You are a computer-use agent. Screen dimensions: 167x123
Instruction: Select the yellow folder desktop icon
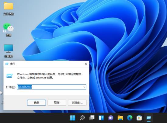click(x=9, y=9)
